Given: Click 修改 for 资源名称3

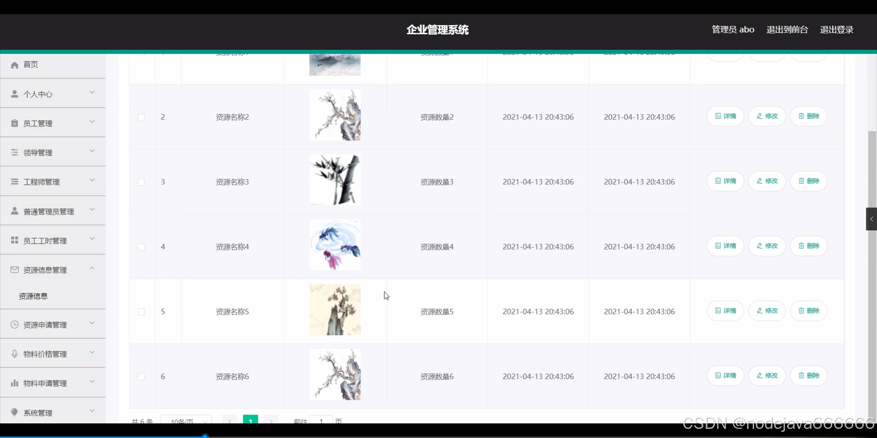Looking at the screenshot, I should pos(767,181).
